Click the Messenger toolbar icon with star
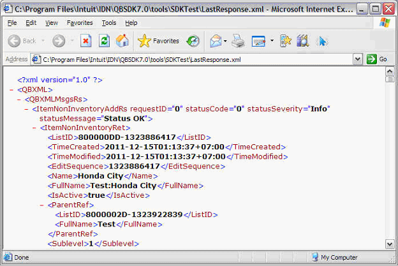 (285, 41)
